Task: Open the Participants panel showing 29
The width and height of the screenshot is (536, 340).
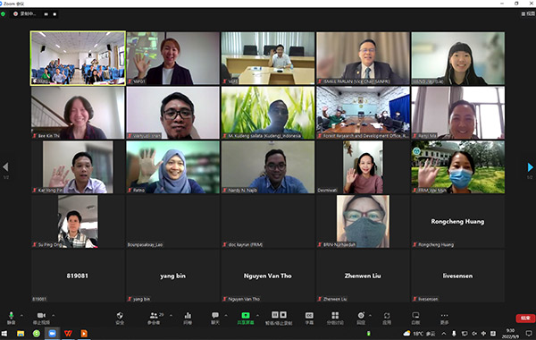Action: 155,318
